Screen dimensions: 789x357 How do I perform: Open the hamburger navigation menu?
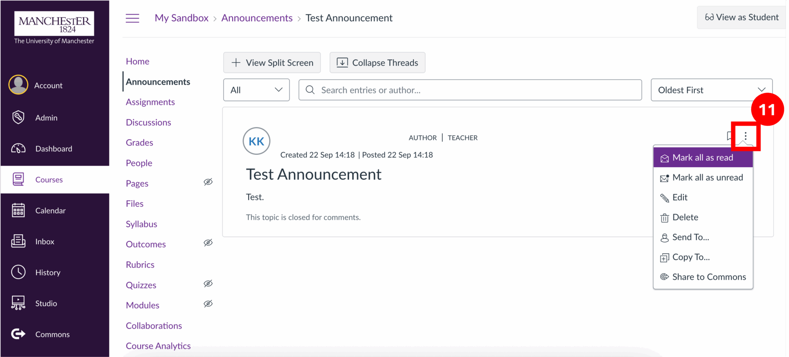(132, 18)
